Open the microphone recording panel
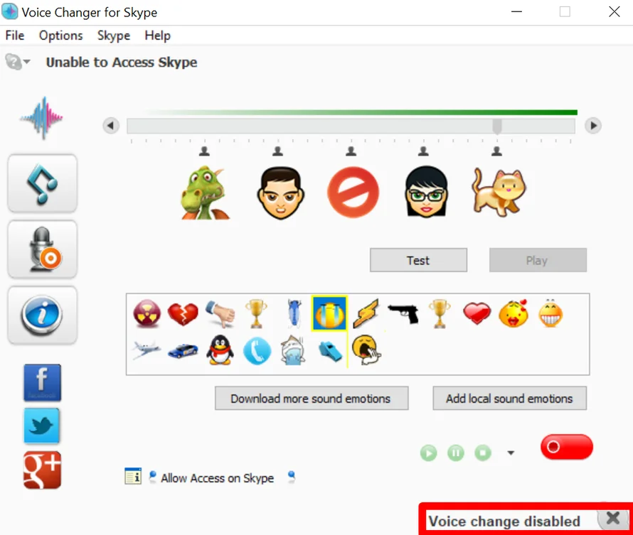Image resolution: width=633 pixels, height=535 pixels. click(43, 249)
